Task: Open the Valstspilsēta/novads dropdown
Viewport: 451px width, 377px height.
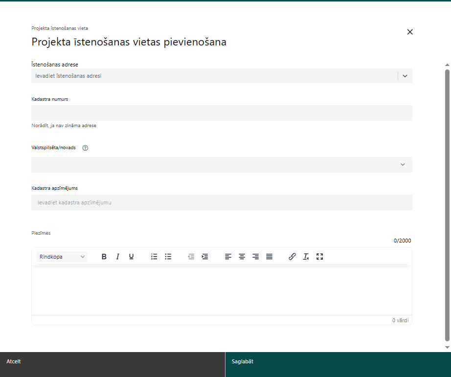Action: tap(222, 165)
